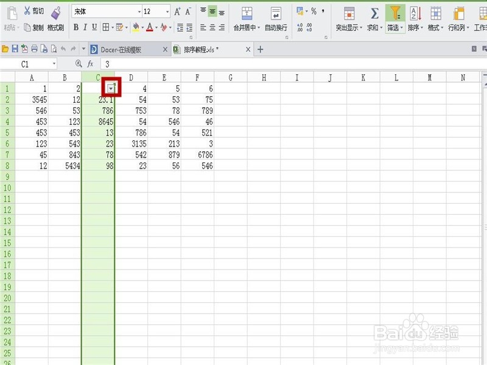This screenshot has width=487, height=365.
Task: Click the decrease indent icon
Action: [180, 27]
